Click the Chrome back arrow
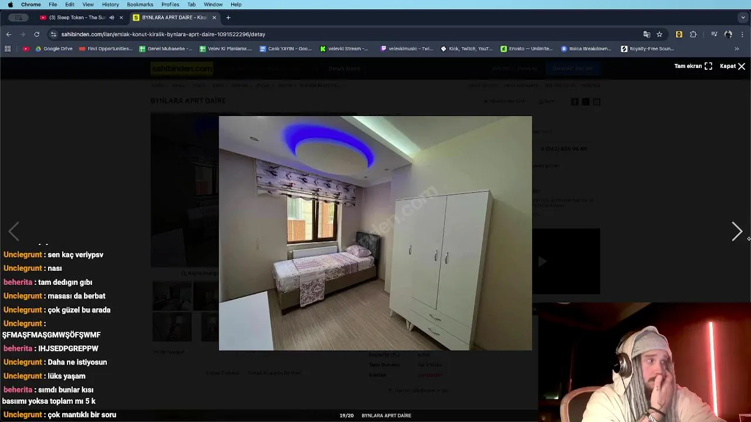Image resolution: width=751 pixels, height=422 pixels. [x=9, y=35]
